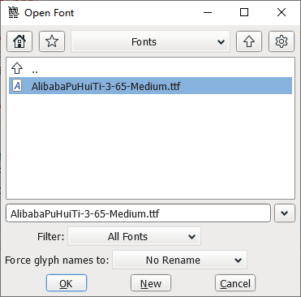Screen dimensions: 301x297
Task: Click the up-arrow icon beside the '..' entry
Action: 17,68
